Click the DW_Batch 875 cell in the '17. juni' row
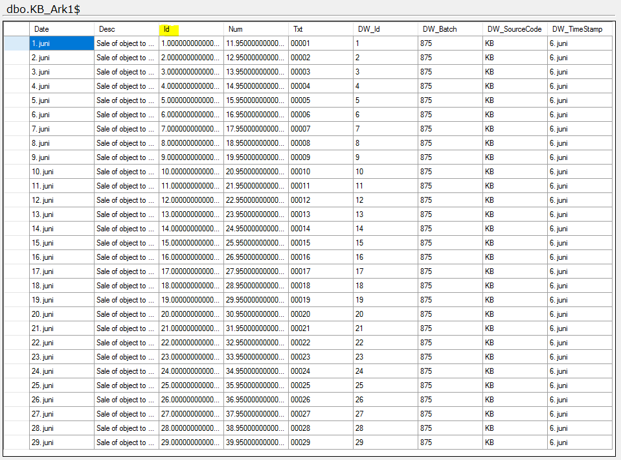 pos(450,271)
